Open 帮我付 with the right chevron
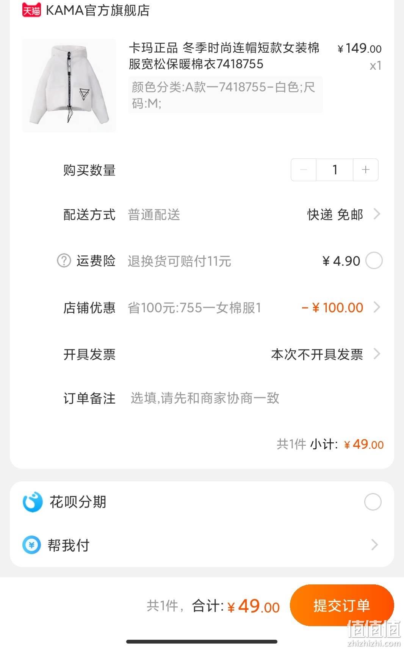The image size is (404, 650). click(374, 545)
